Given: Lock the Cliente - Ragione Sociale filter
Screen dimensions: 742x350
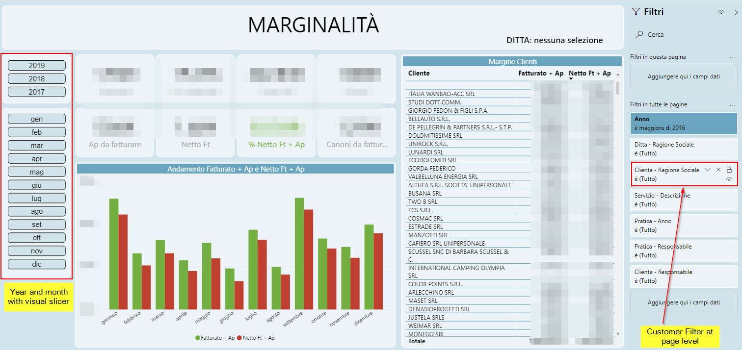Looking at the screenshot, I should (729, 170).
